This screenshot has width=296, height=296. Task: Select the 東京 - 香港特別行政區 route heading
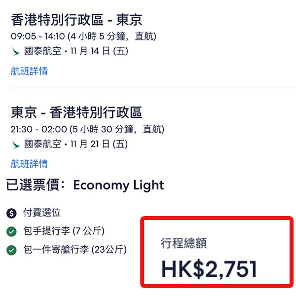[x=76, y=113]
